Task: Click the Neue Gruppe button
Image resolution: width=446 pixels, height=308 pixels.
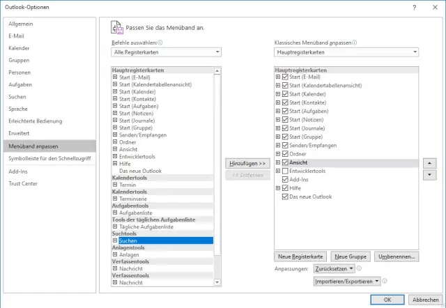Action: pyautogui.click(x=351, y=256)
